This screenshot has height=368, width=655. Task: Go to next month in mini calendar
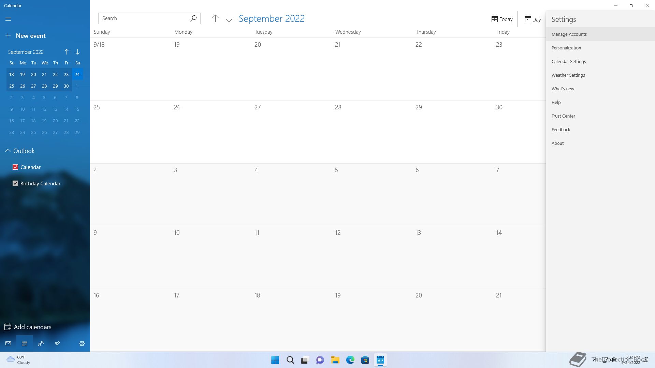point(77,52)
